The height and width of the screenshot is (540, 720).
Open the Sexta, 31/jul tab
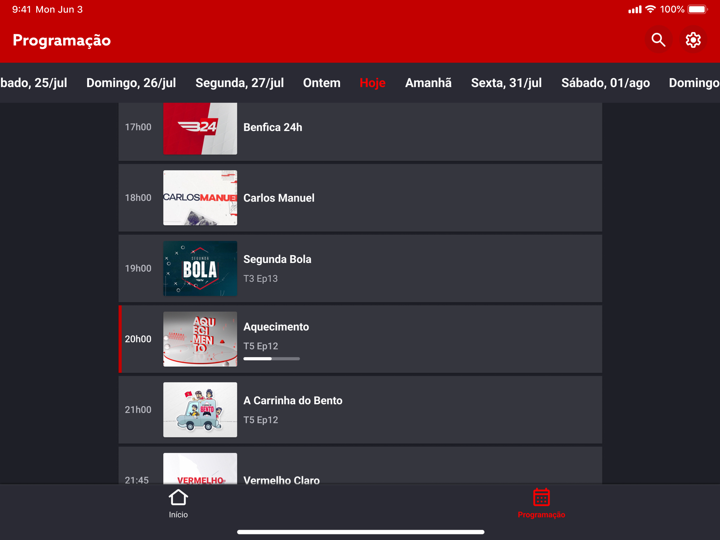click(x=506, y=83)
